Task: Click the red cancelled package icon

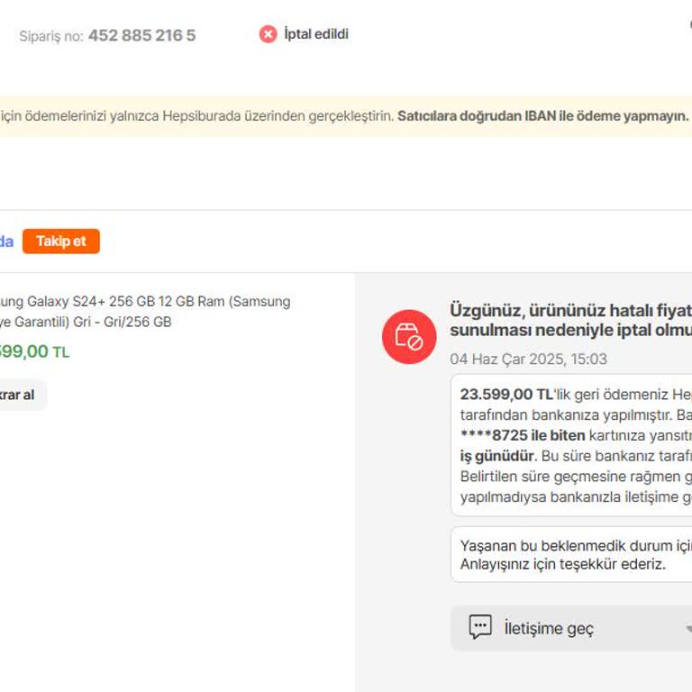Action: point(409,337)
